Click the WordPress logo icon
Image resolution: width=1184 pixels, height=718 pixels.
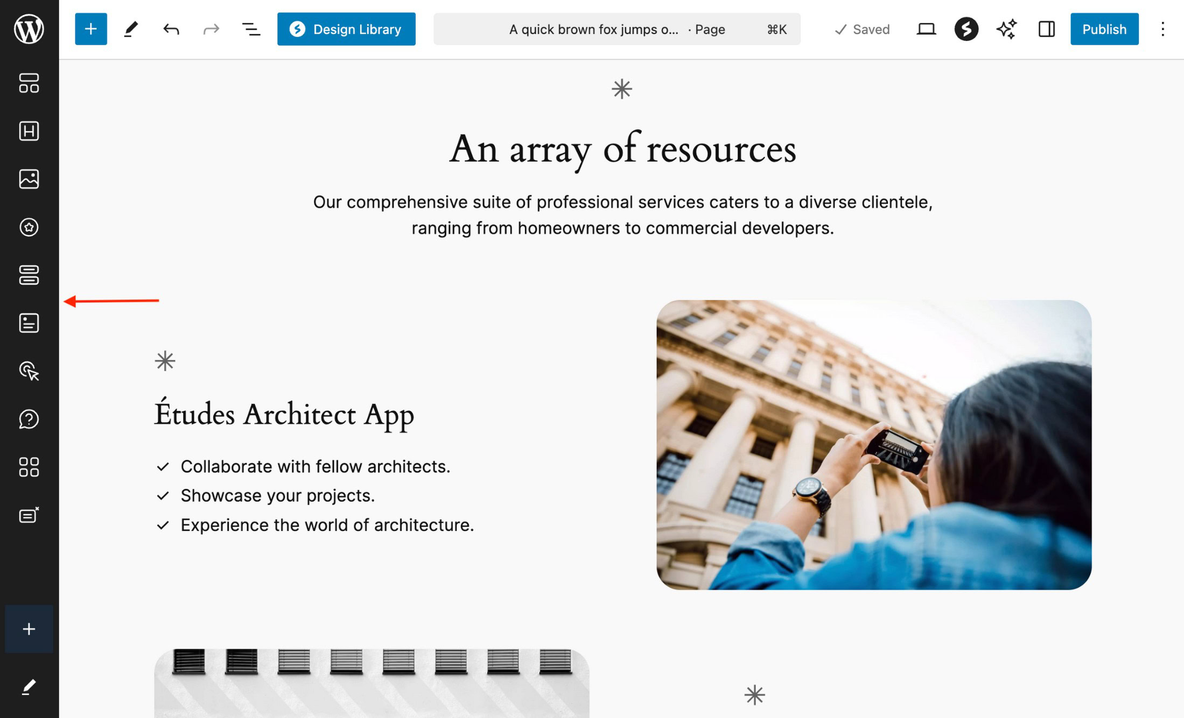[29, 29]
